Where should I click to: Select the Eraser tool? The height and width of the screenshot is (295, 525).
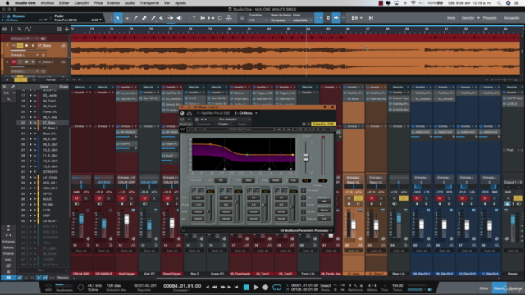tap(144, 18)
